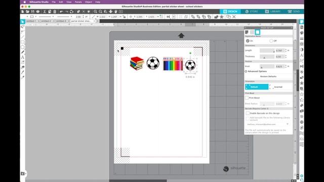Click the Open file folder icon

point(27,12)
